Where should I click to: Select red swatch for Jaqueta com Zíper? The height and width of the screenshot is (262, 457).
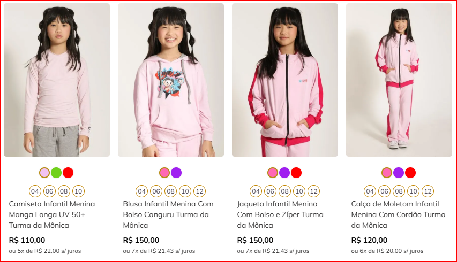[x=296, y=173]
